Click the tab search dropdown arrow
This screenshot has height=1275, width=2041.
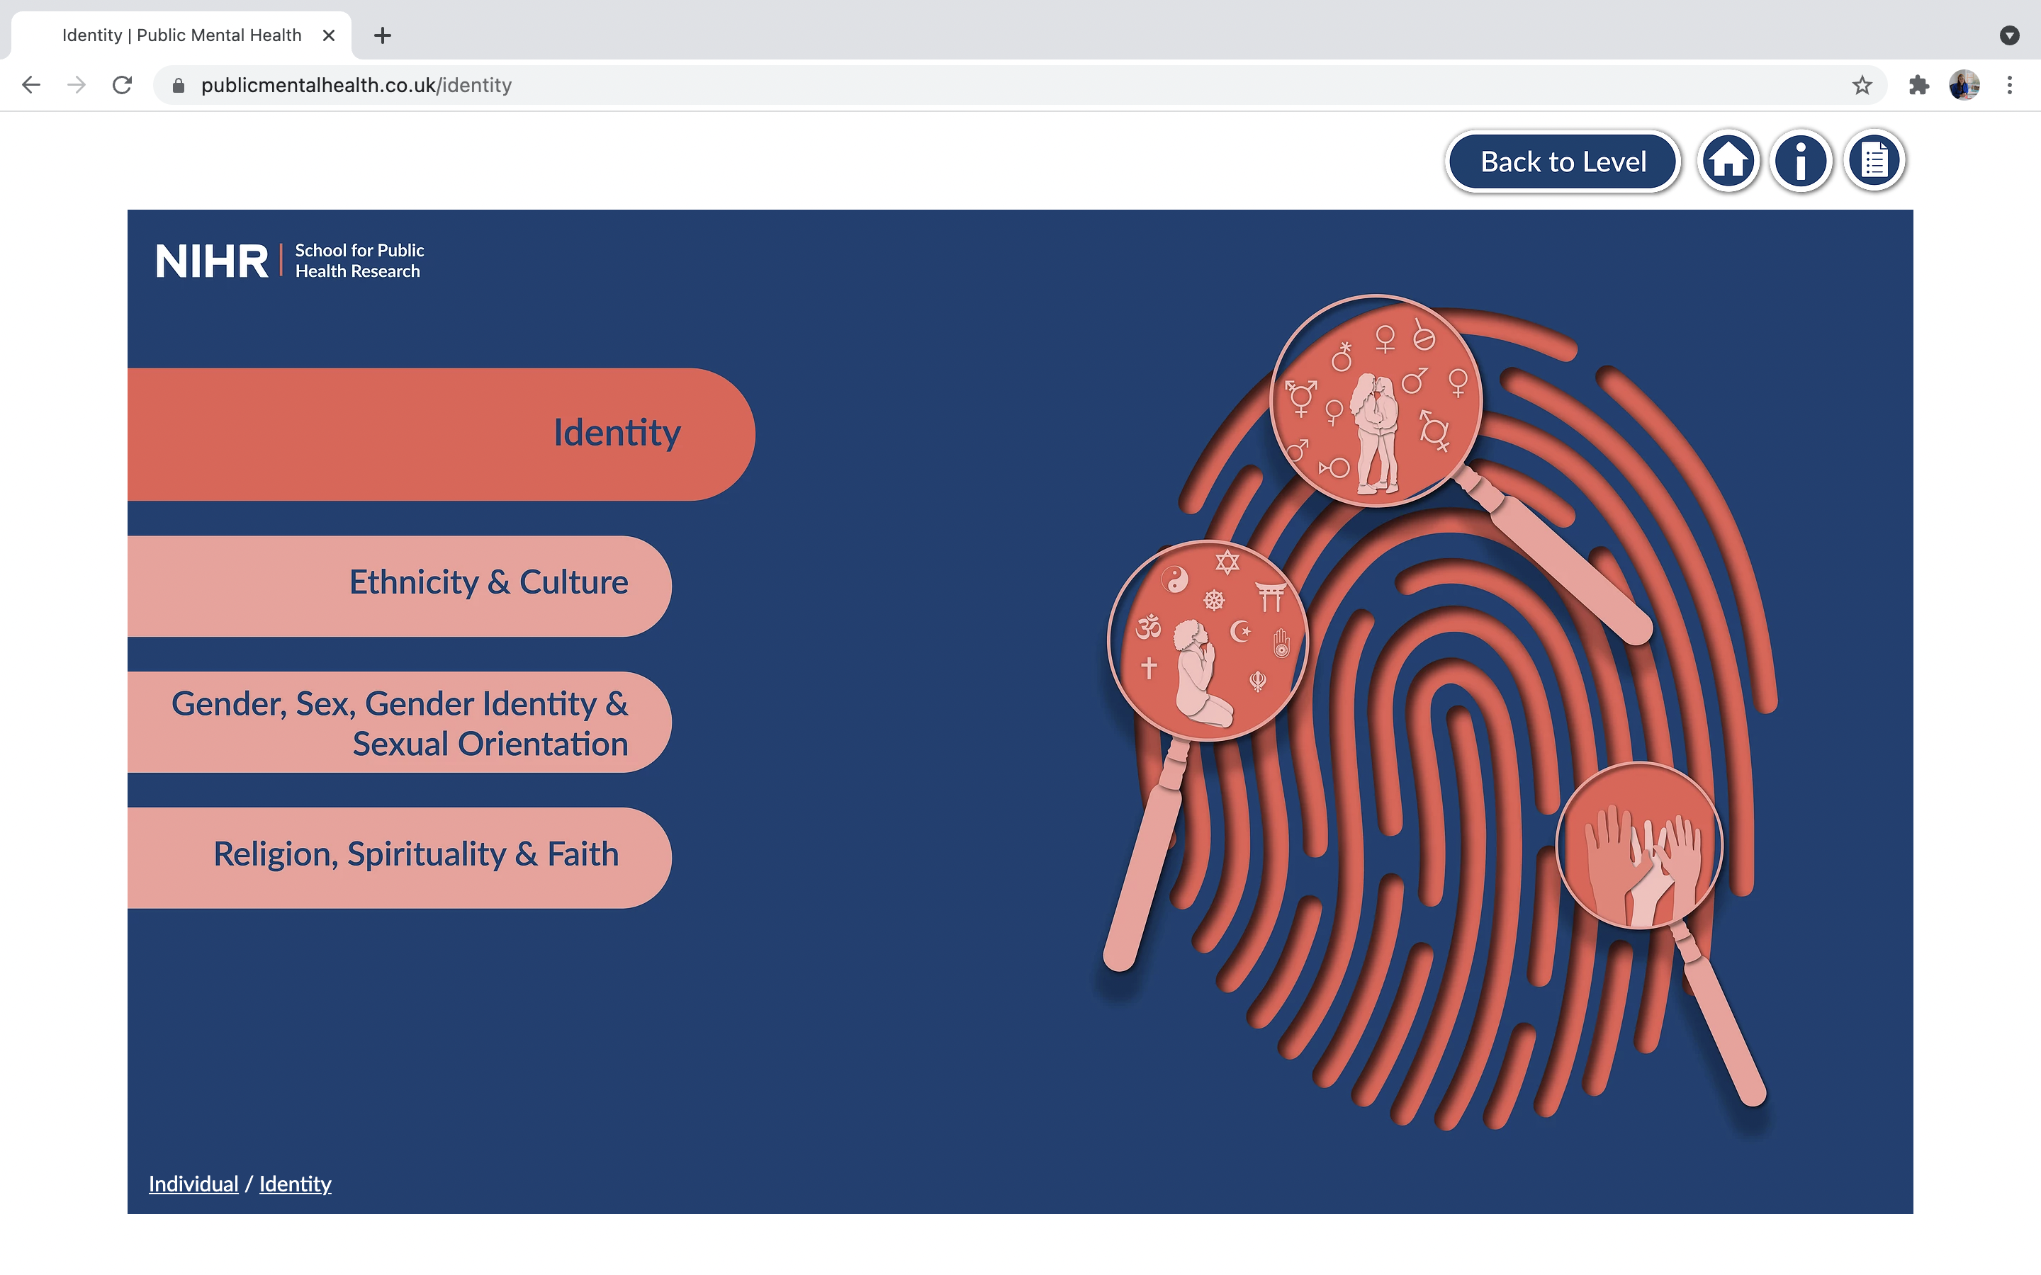pyautogui.click(x=2010, y=35)
